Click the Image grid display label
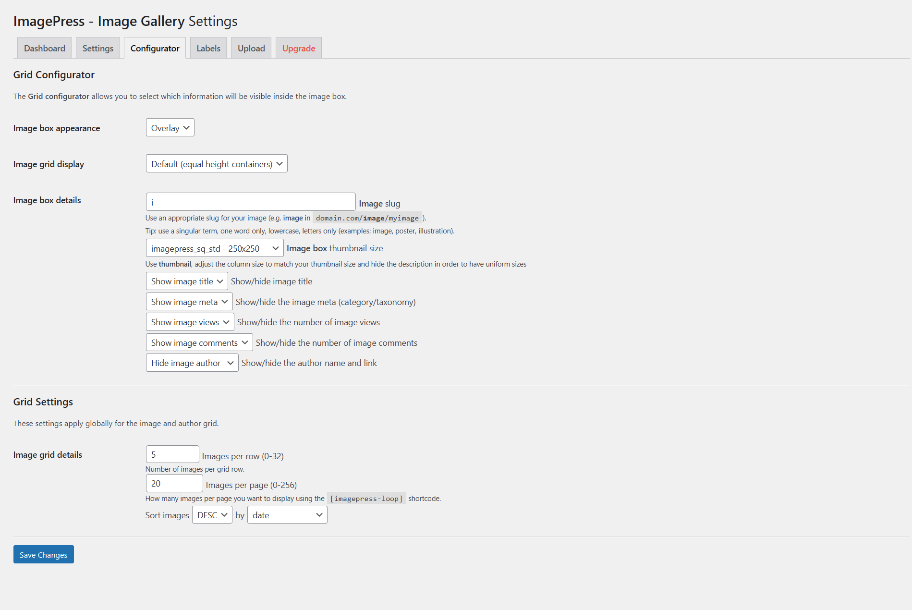Image resolution: width=912 pixels, height=610 pixels. [49, 164]
